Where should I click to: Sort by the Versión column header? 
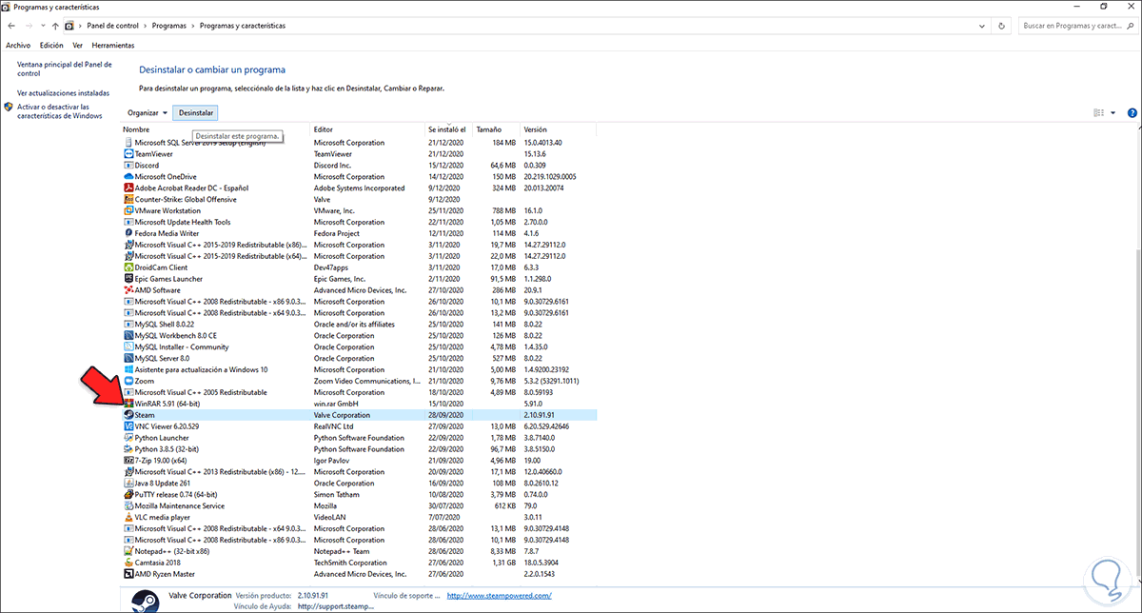click(558, 129)
